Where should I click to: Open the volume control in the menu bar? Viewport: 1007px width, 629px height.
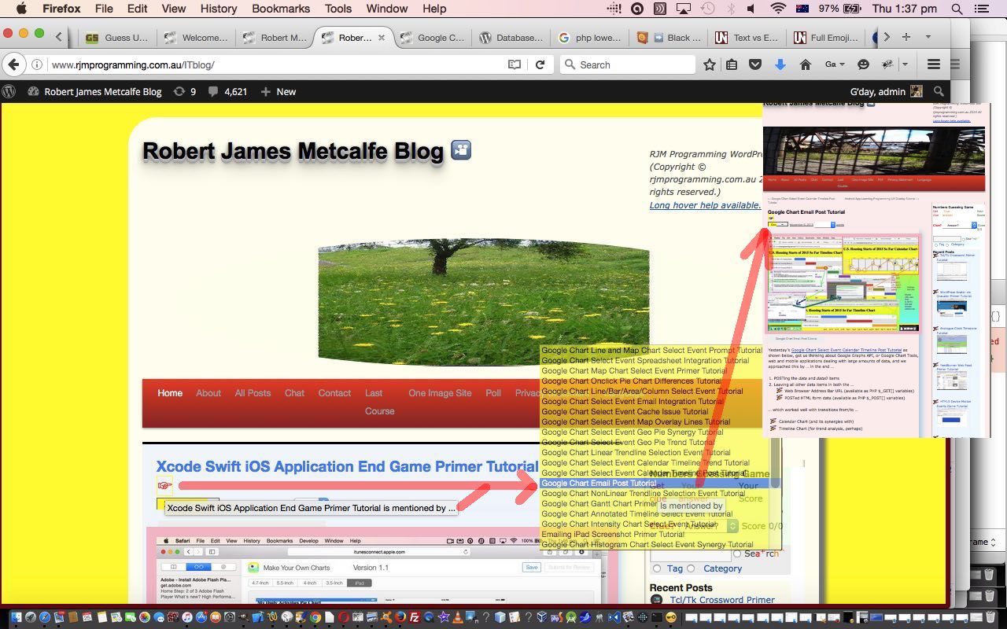(751, 9)
